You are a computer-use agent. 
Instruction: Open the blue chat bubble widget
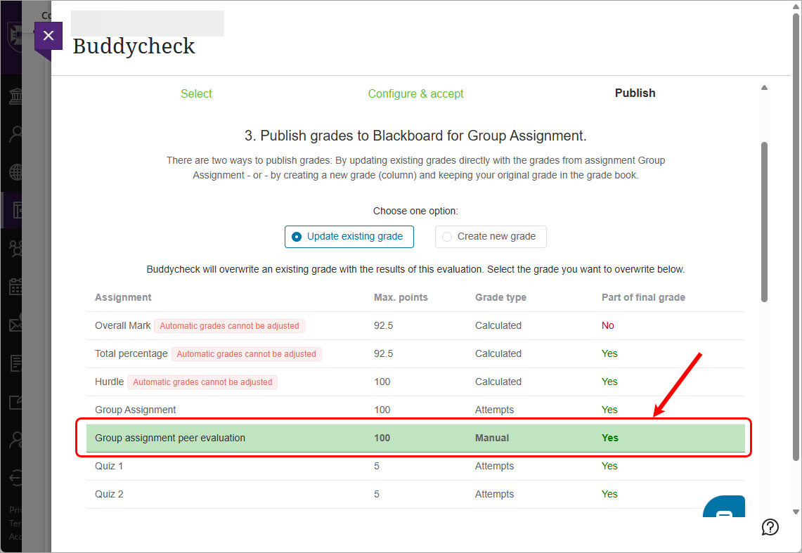click(x=724, y=507)
